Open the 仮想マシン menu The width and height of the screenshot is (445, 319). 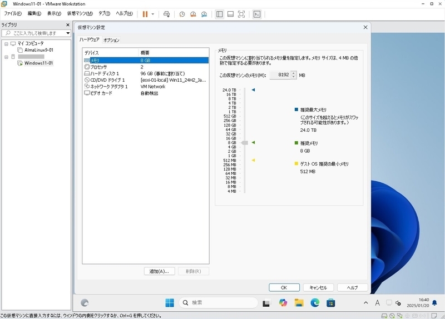[x=80, y=13]
